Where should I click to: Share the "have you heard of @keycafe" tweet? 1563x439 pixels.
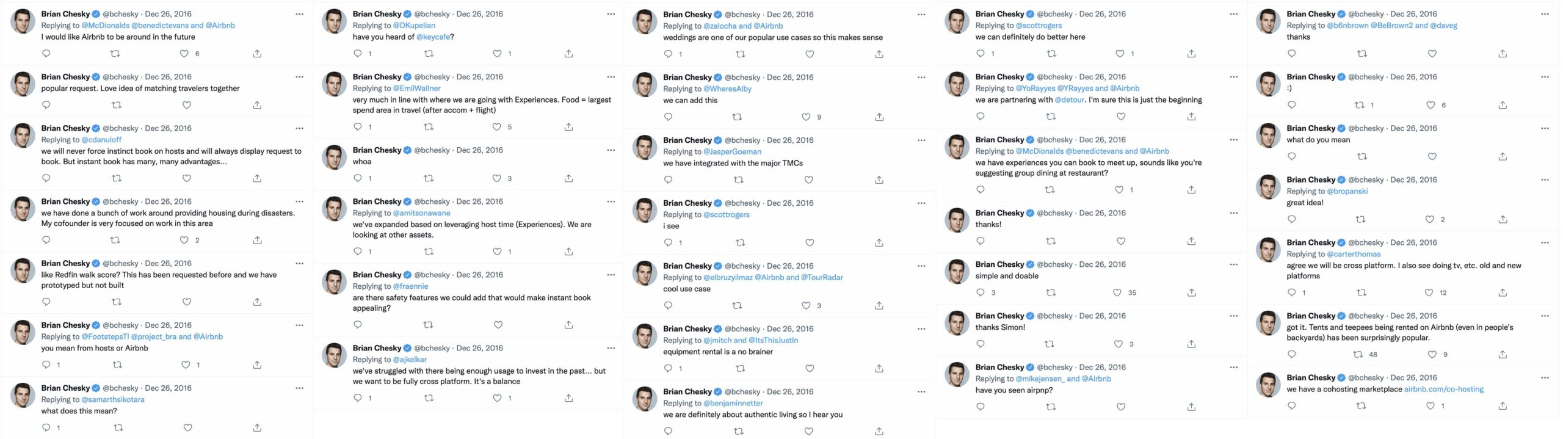pyautogui.click(x=568, y=54)
